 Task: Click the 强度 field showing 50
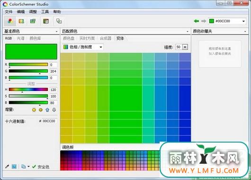point(179,47)
